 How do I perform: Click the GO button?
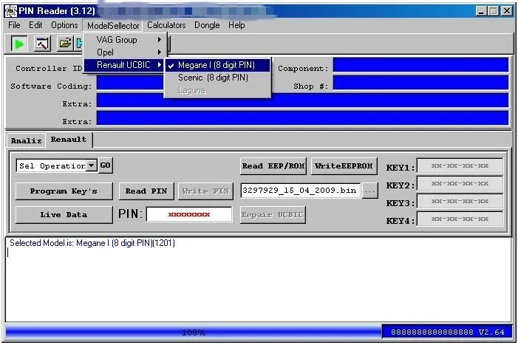coord(106,165)
